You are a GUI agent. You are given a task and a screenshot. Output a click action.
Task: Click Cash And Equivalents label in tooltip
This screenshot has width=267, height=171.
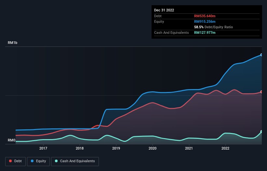pyautogui.click(x=171, y=33)
